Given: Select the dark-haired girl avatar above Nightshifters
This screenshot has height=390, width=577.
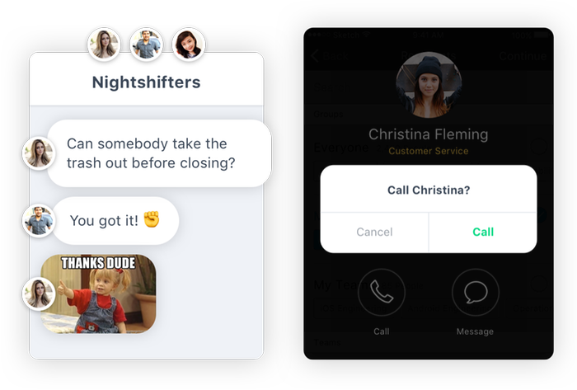Looking at the screenshot, I should [x=189, y=45].
